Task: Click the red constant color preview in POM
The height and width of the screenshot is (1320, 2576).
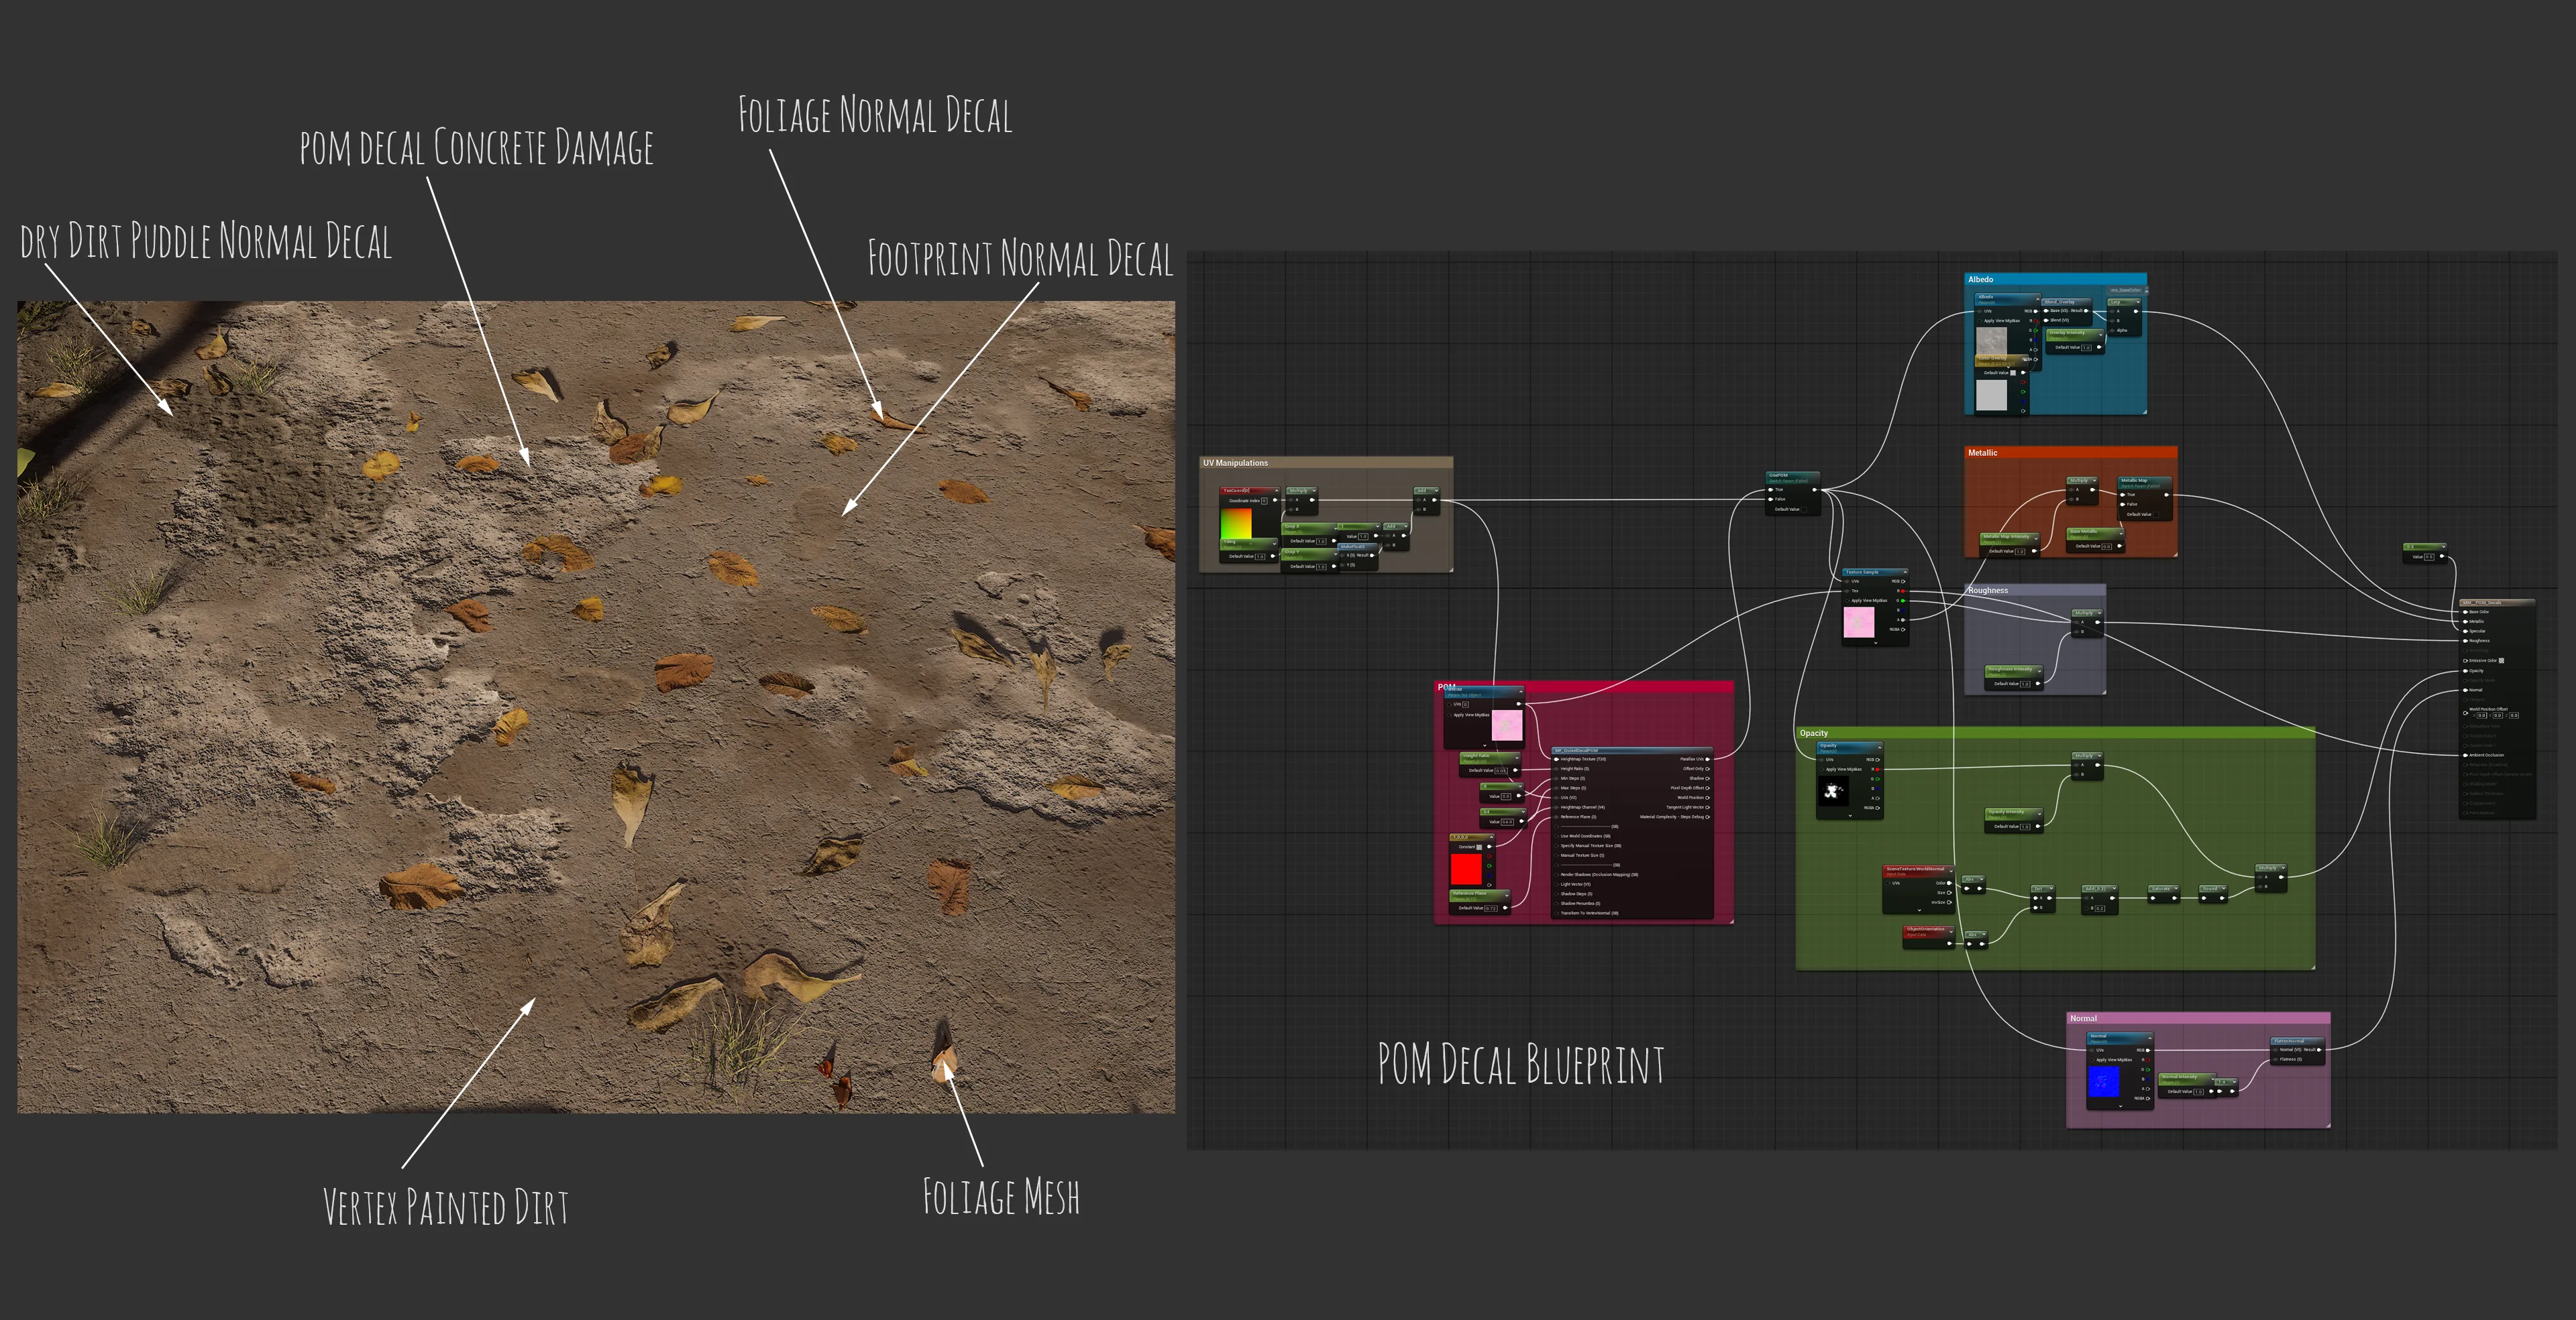Action: click(1467, 869)
